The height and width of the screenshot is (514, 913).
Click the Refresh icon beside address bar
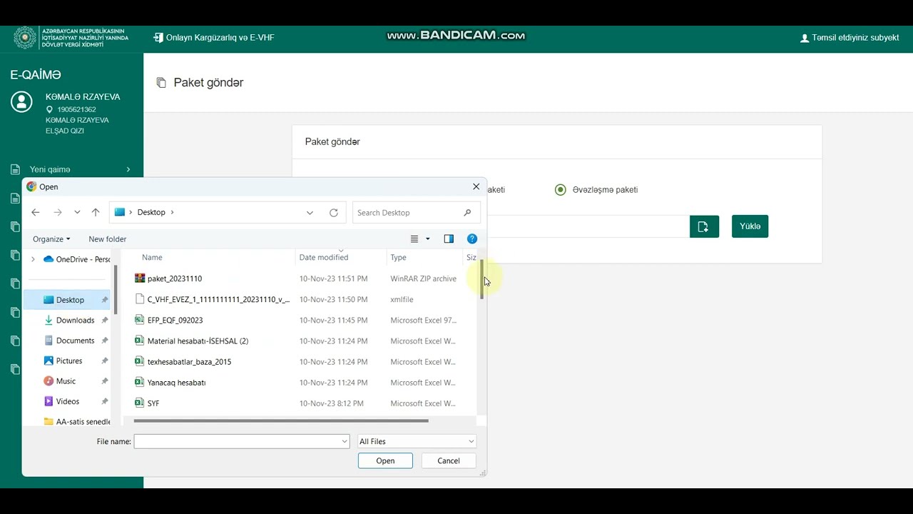click(x=334, y=212)
